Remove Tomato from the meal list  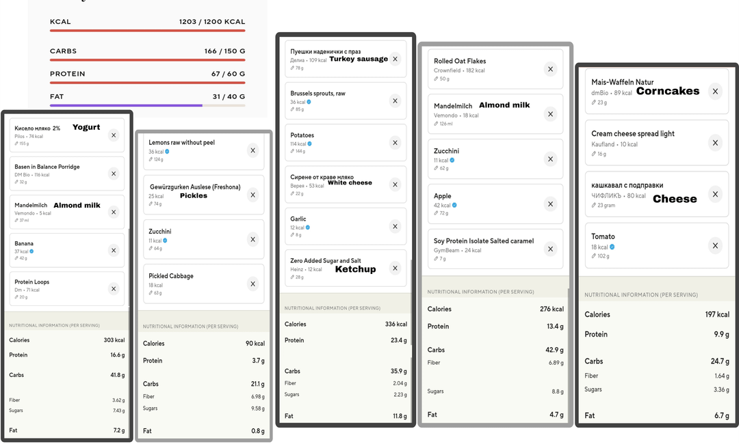click(x=715, y=245)
